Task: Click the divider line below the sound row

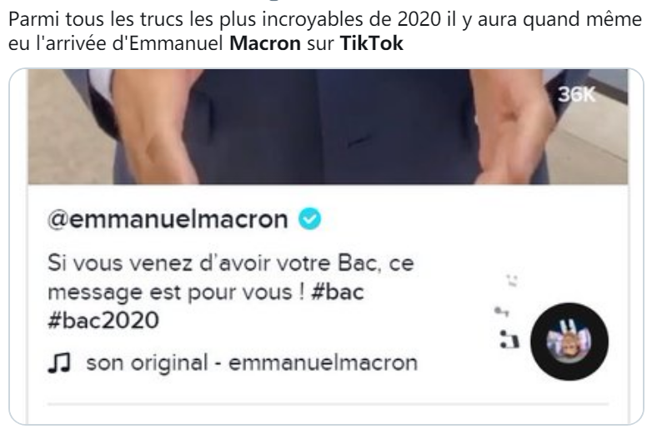Action: pos(328,403)
